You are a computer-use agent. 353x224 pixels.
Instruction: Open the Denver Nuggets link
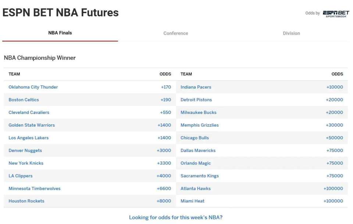(x=25, y=150)
